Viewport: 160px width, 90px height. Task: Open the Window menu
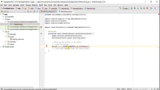60,5
